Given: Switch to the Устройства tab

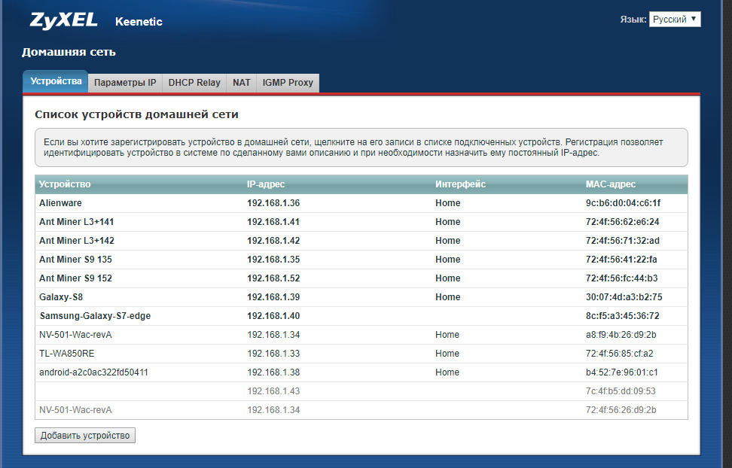Looking at the screenshot, I should 56,81.
